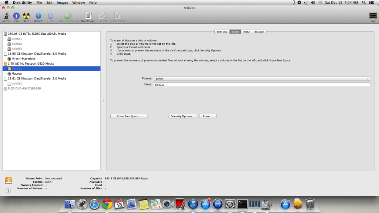
Task: Open the Trash in the dock
Action: tap(310, 204)
